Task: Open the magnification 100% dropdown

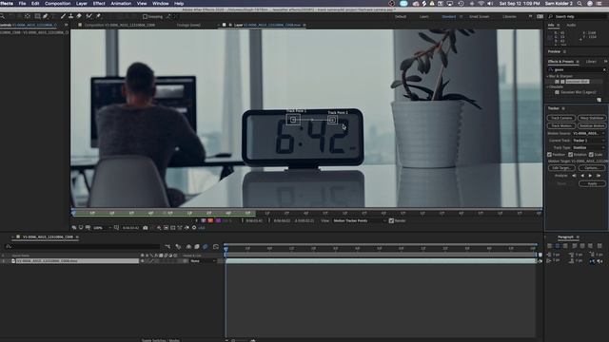Action: click(102, 228)
